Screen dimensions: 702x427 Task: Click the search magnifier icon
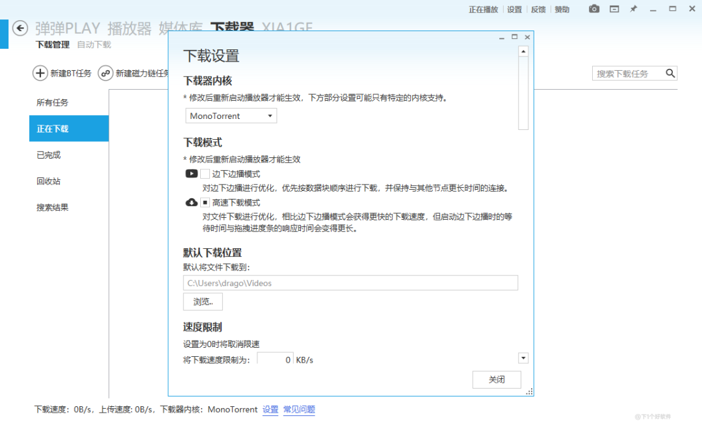tap(670, 73)
